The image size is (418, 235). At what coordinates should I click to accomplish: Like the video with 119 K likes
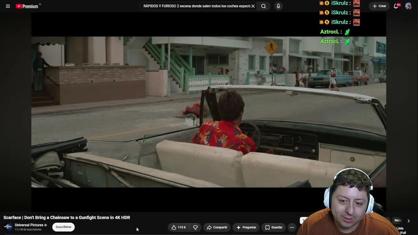tap(179, 227)
